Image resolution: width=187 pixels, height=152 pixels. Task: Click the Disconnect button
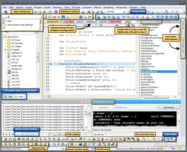click(169, 107)
